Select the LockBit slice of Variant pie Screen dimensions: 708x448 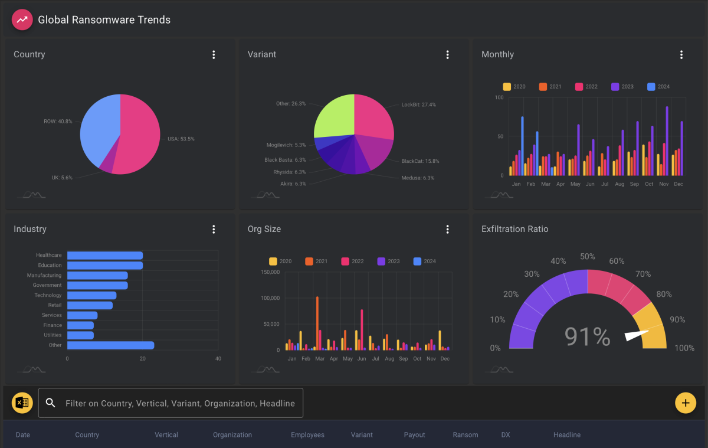373,115
